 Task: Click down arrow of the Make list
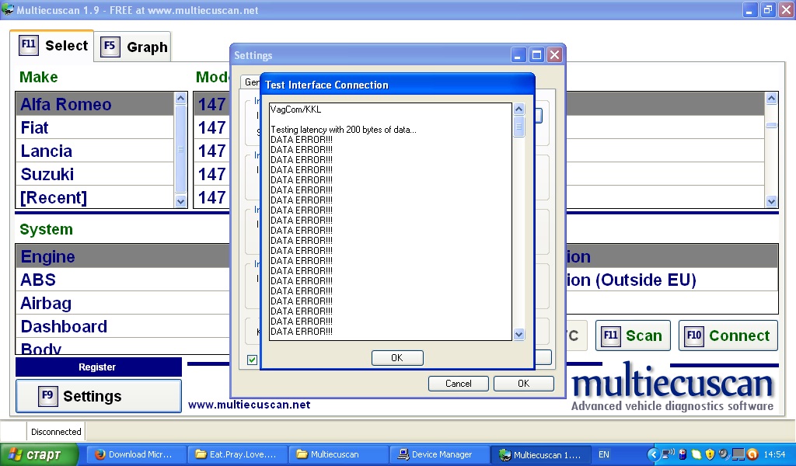coord(180,201)
